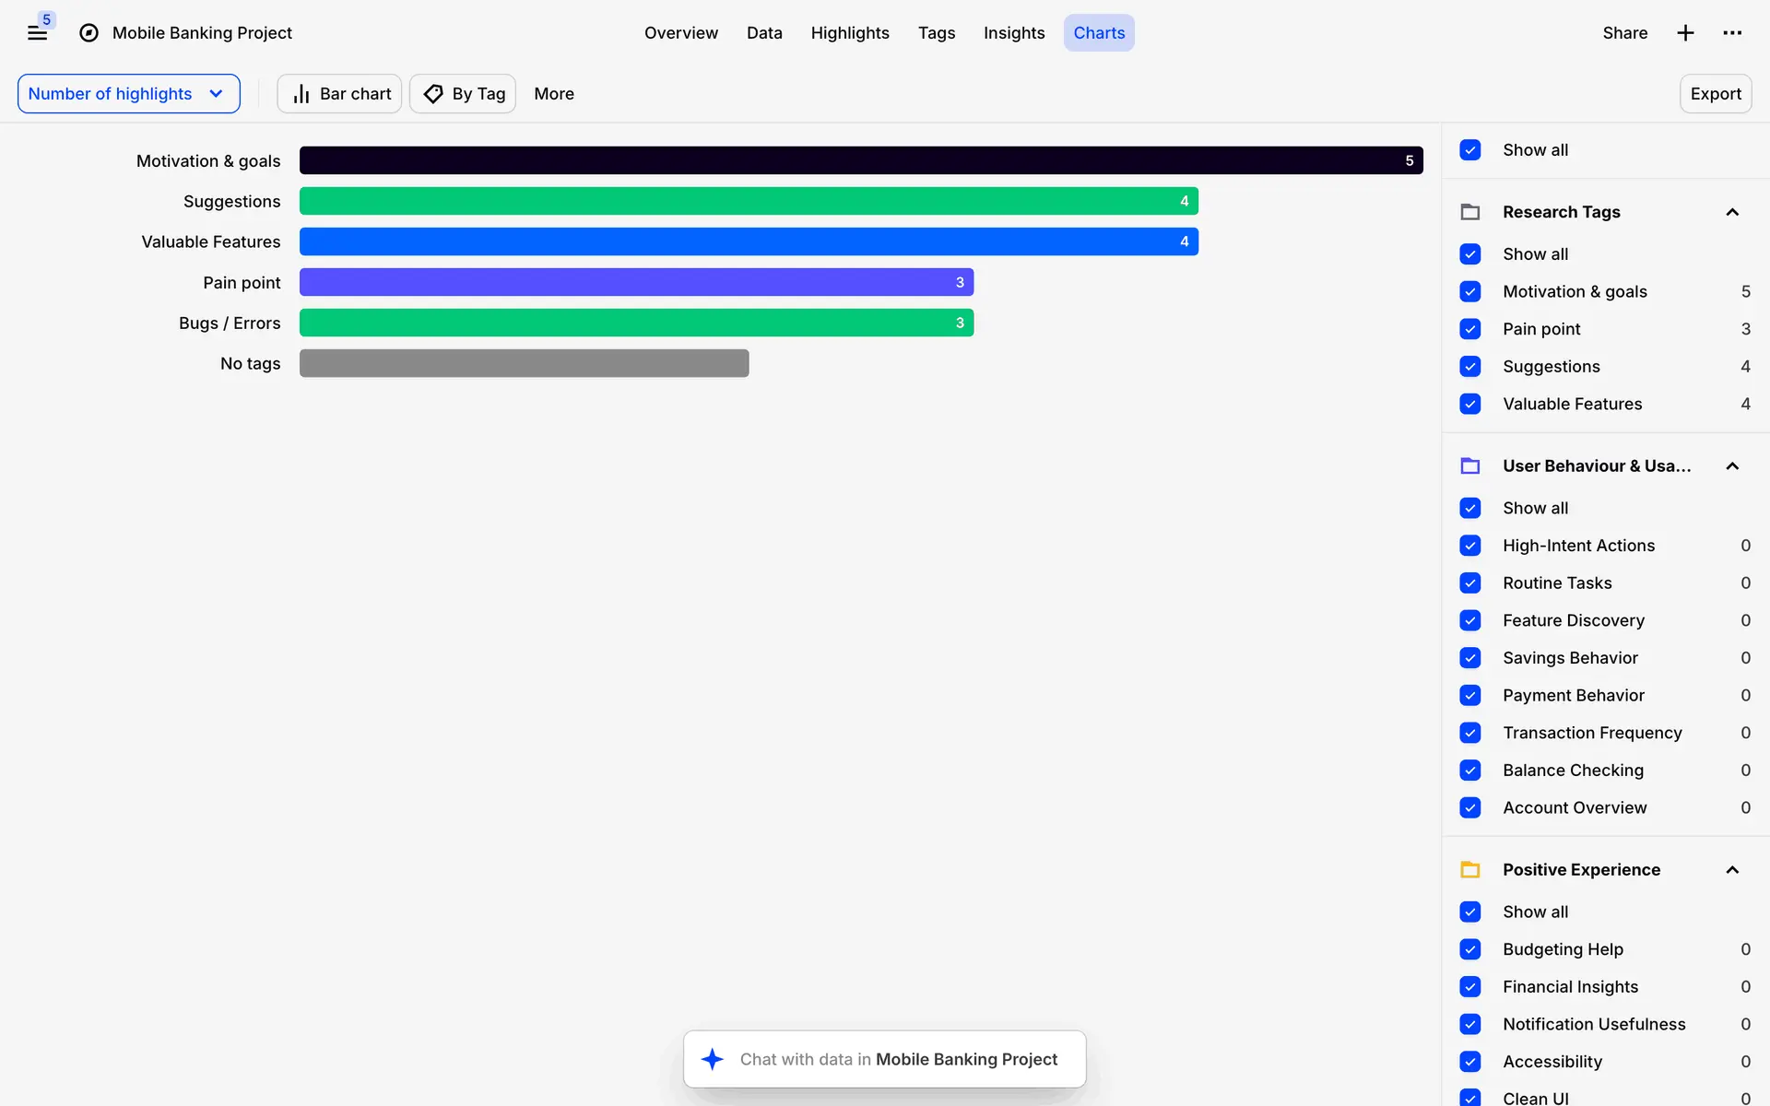Toggle the Savings Behavior checkbox

click(1470, 658)
